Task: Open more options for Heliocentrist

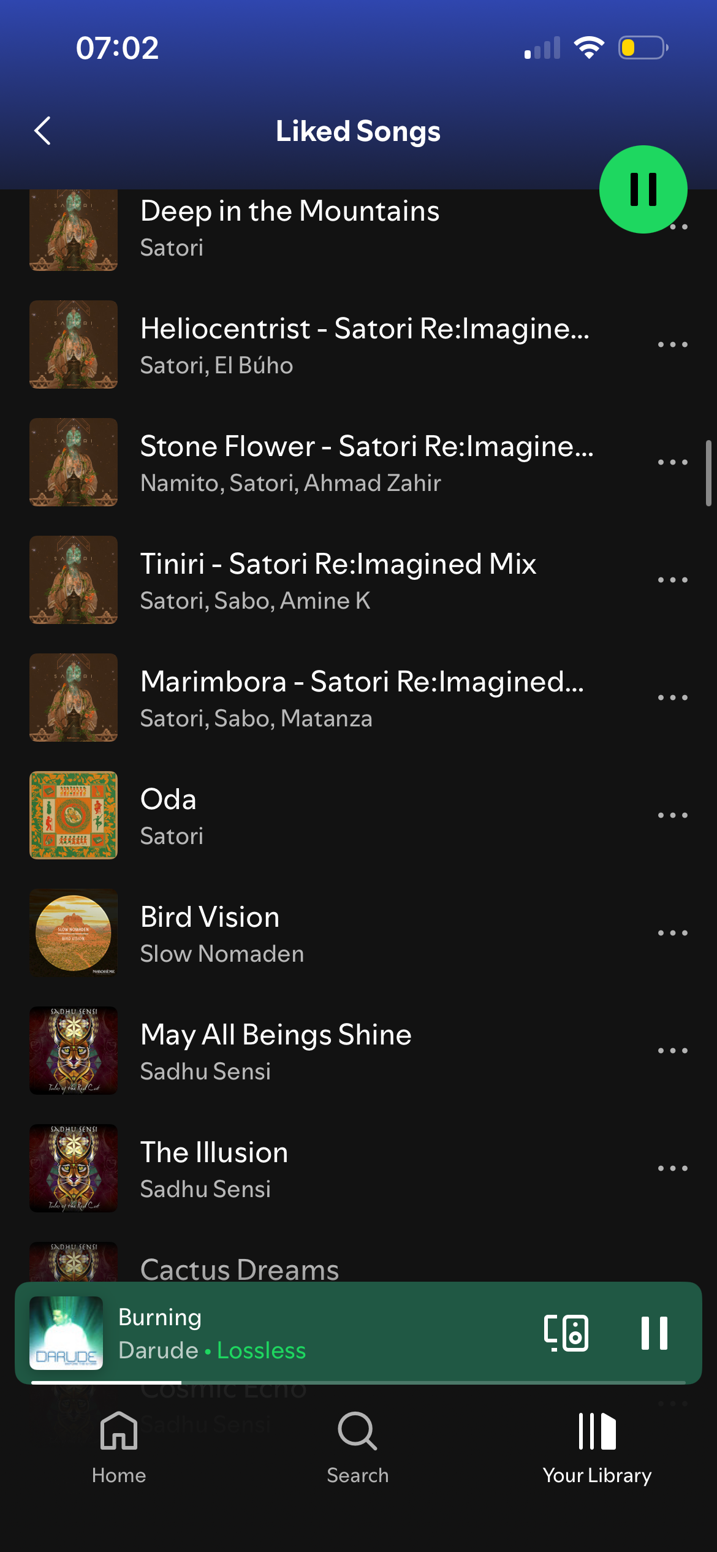Action: (672, 344)
